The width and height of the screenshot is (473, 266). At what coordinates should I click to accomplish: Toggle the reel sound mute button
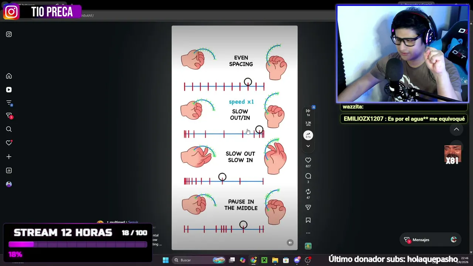290,243
